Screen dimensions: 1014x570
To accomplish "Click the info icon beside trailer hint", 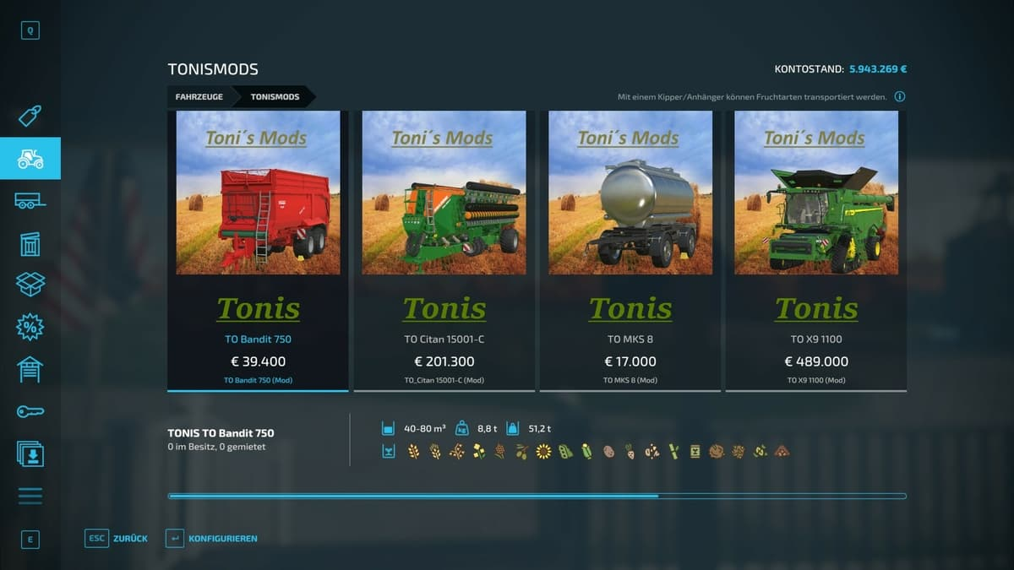I will [900, 97].
